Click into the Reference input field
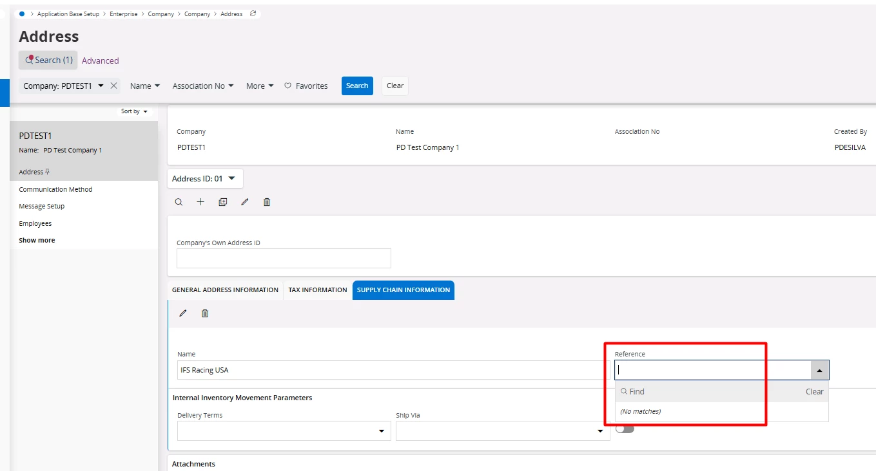The height and width of the screenshot is (471, 876). tap(712, 370)
